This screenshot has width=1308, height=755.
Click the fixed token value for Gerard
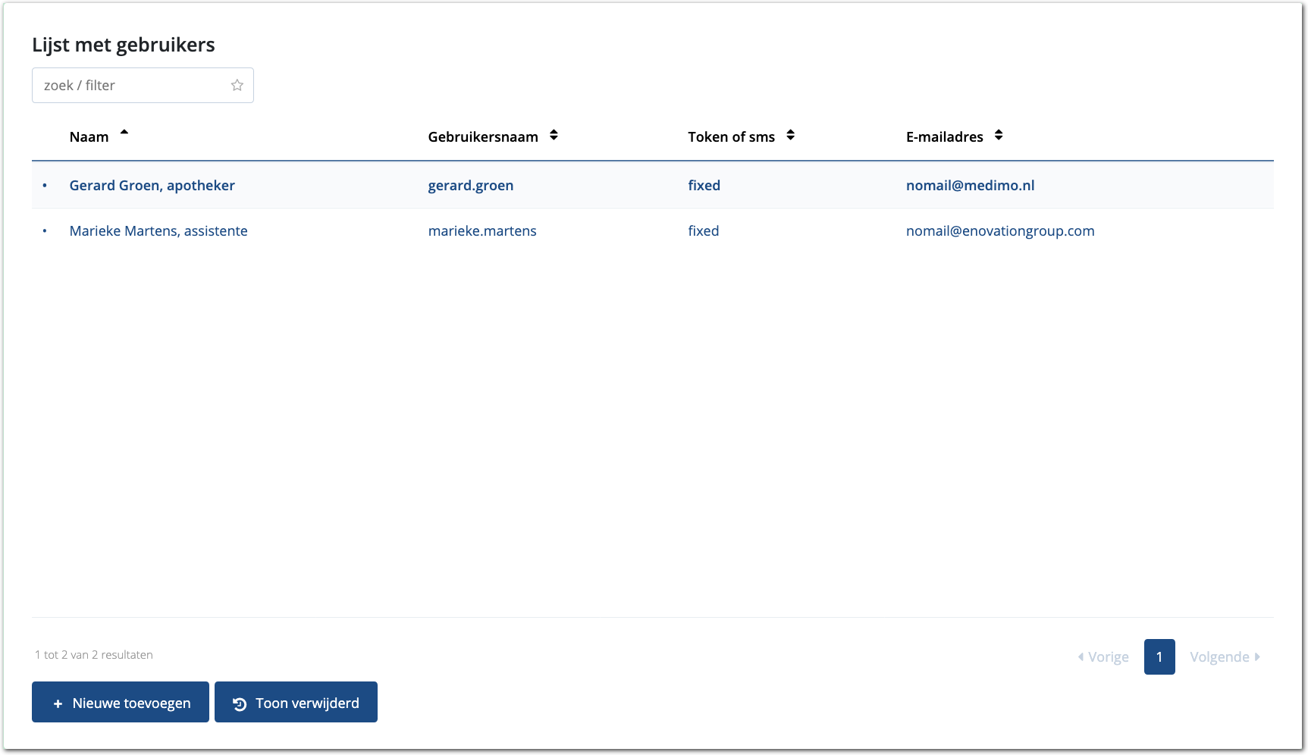point(704,186)
